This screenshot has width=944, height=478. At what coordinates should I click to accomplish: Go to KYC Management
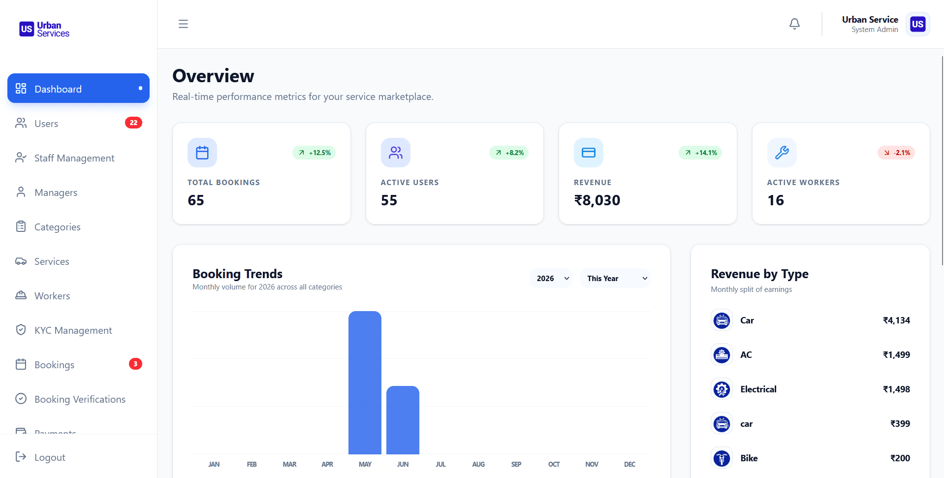[78, 330]
